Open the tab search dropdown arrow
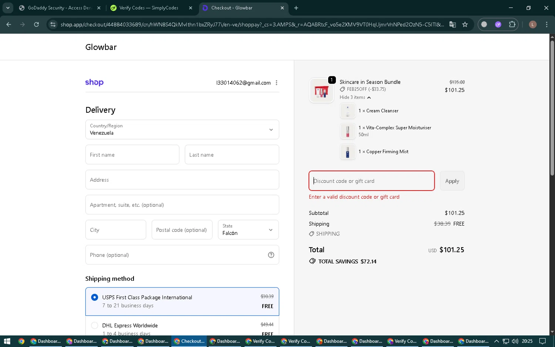The image size is (555, 347). tap(8, 8)
